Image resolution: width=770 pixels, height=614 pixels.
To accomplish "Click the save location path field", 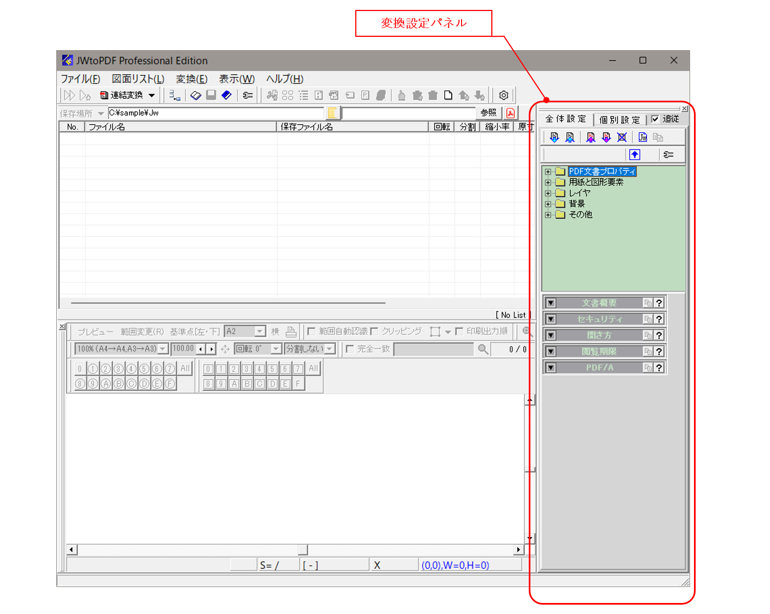I will (215, 113).
